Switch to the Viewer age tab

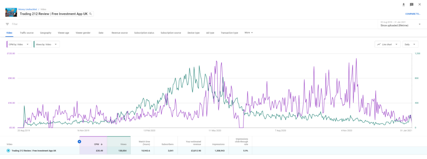(63, 32)
